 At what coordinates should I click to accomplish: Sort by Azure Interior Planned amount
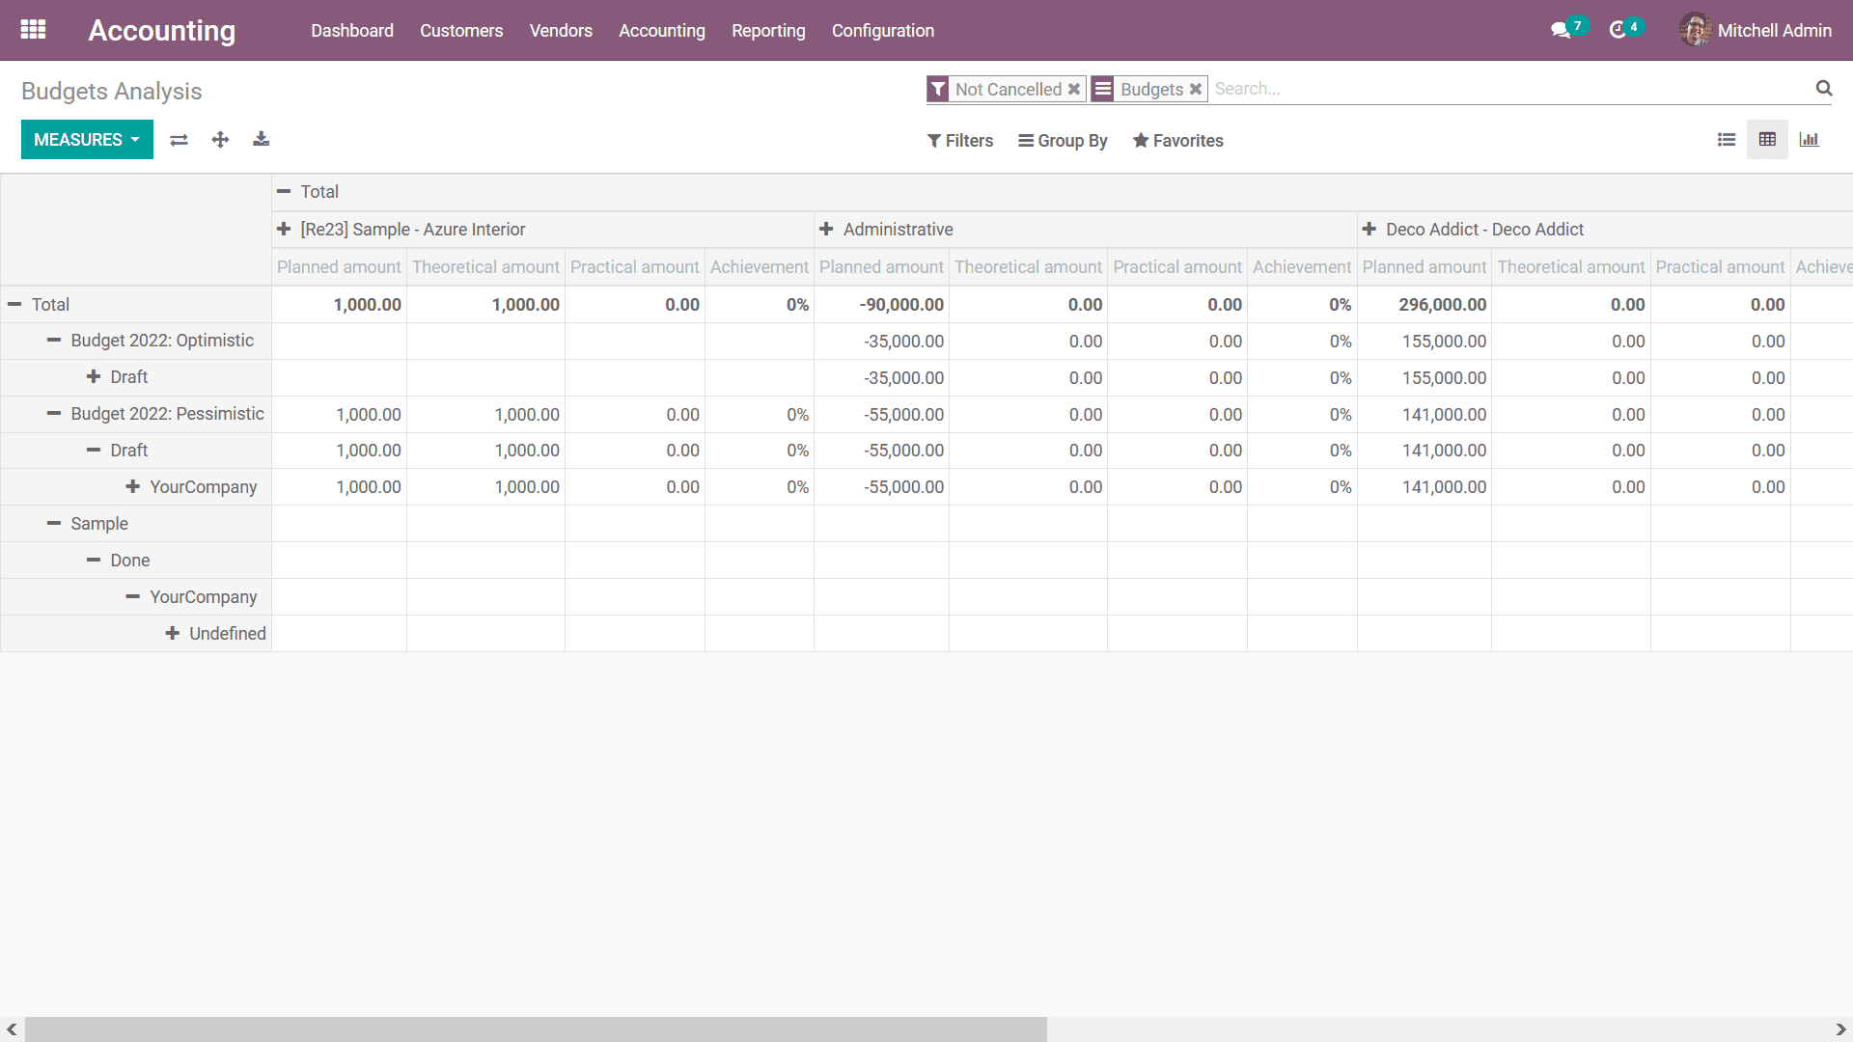tap(339, 267)
